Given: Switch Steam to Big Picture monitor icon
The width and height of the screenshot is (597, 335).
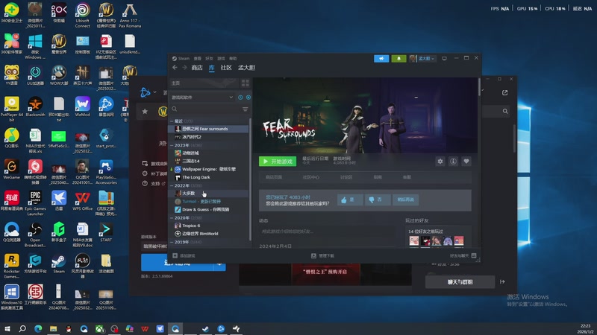Looking at the screenshot, I should (x=444, y=59).
